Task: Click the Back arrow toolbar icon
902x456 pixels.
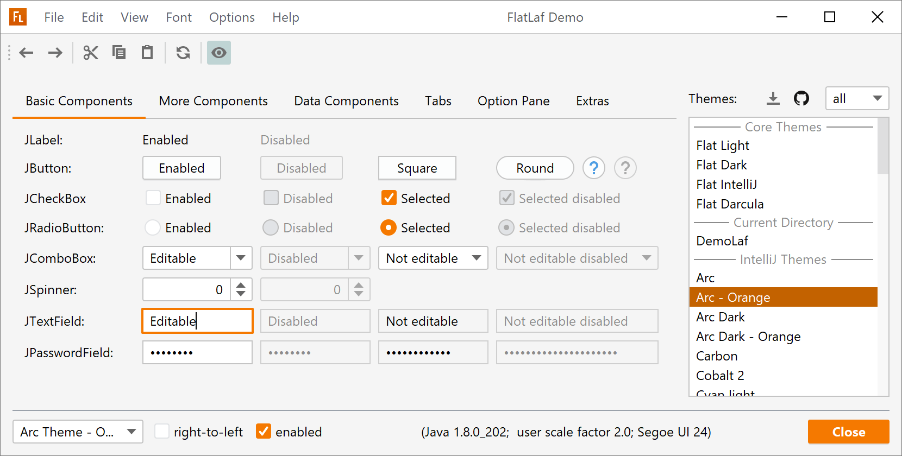Action: click(26, 53)
